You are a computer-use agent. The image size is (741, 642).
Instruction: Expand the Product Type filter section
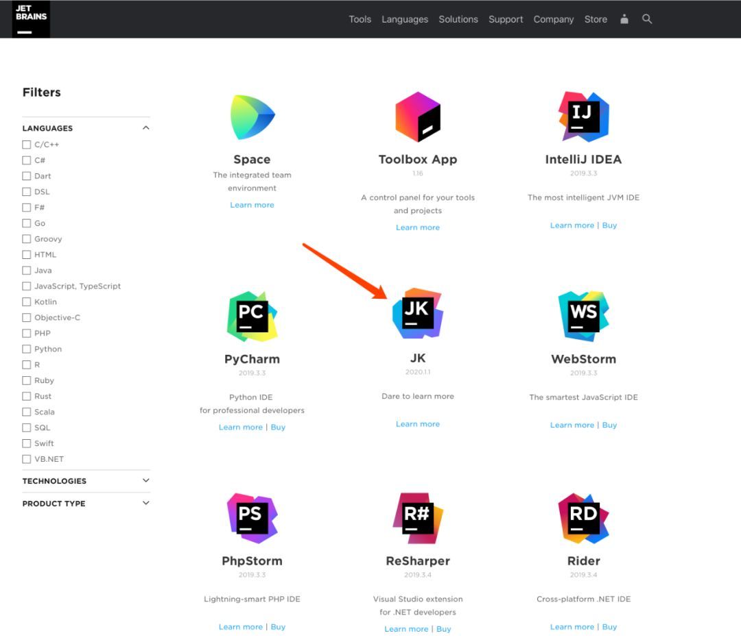pyautogui.click(x=145, y=503)
